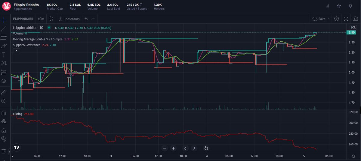The width and height of the screenshot is (361, 161).
Task: Take a chart snapshot with camera icon
Action: pyautogui.click(x=355, y=19)
